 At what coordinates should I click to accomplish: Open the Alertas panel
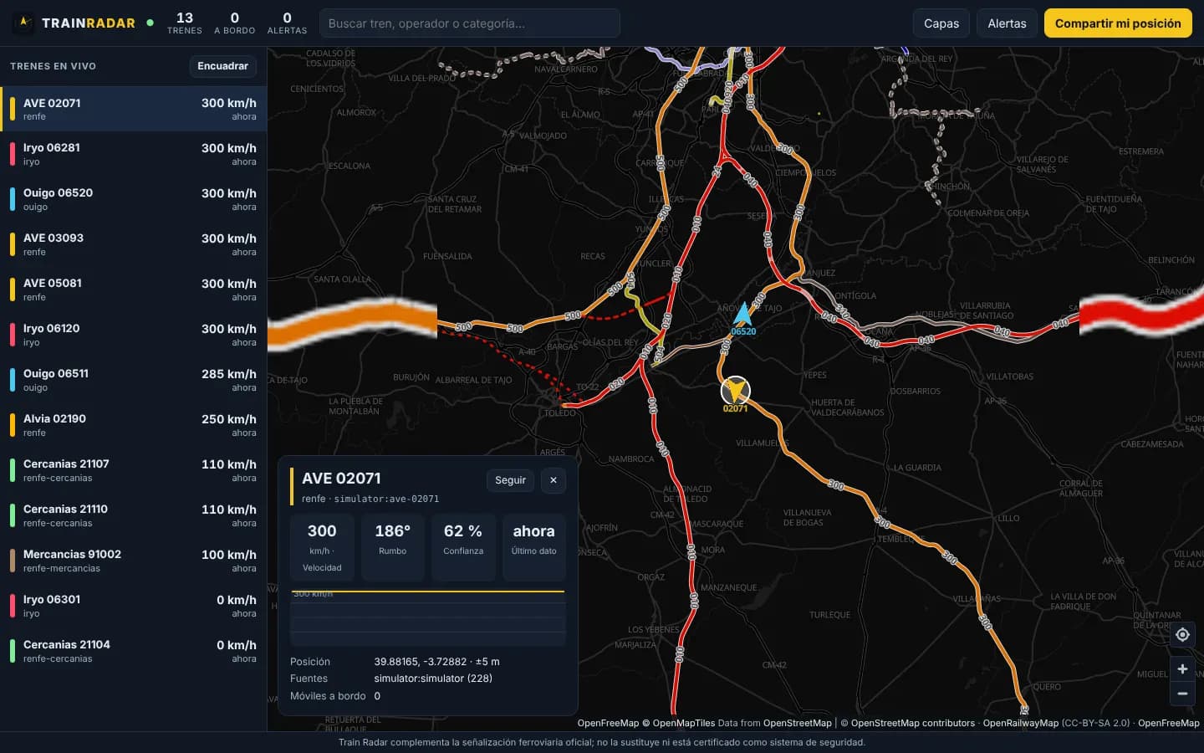point(1007,23)
